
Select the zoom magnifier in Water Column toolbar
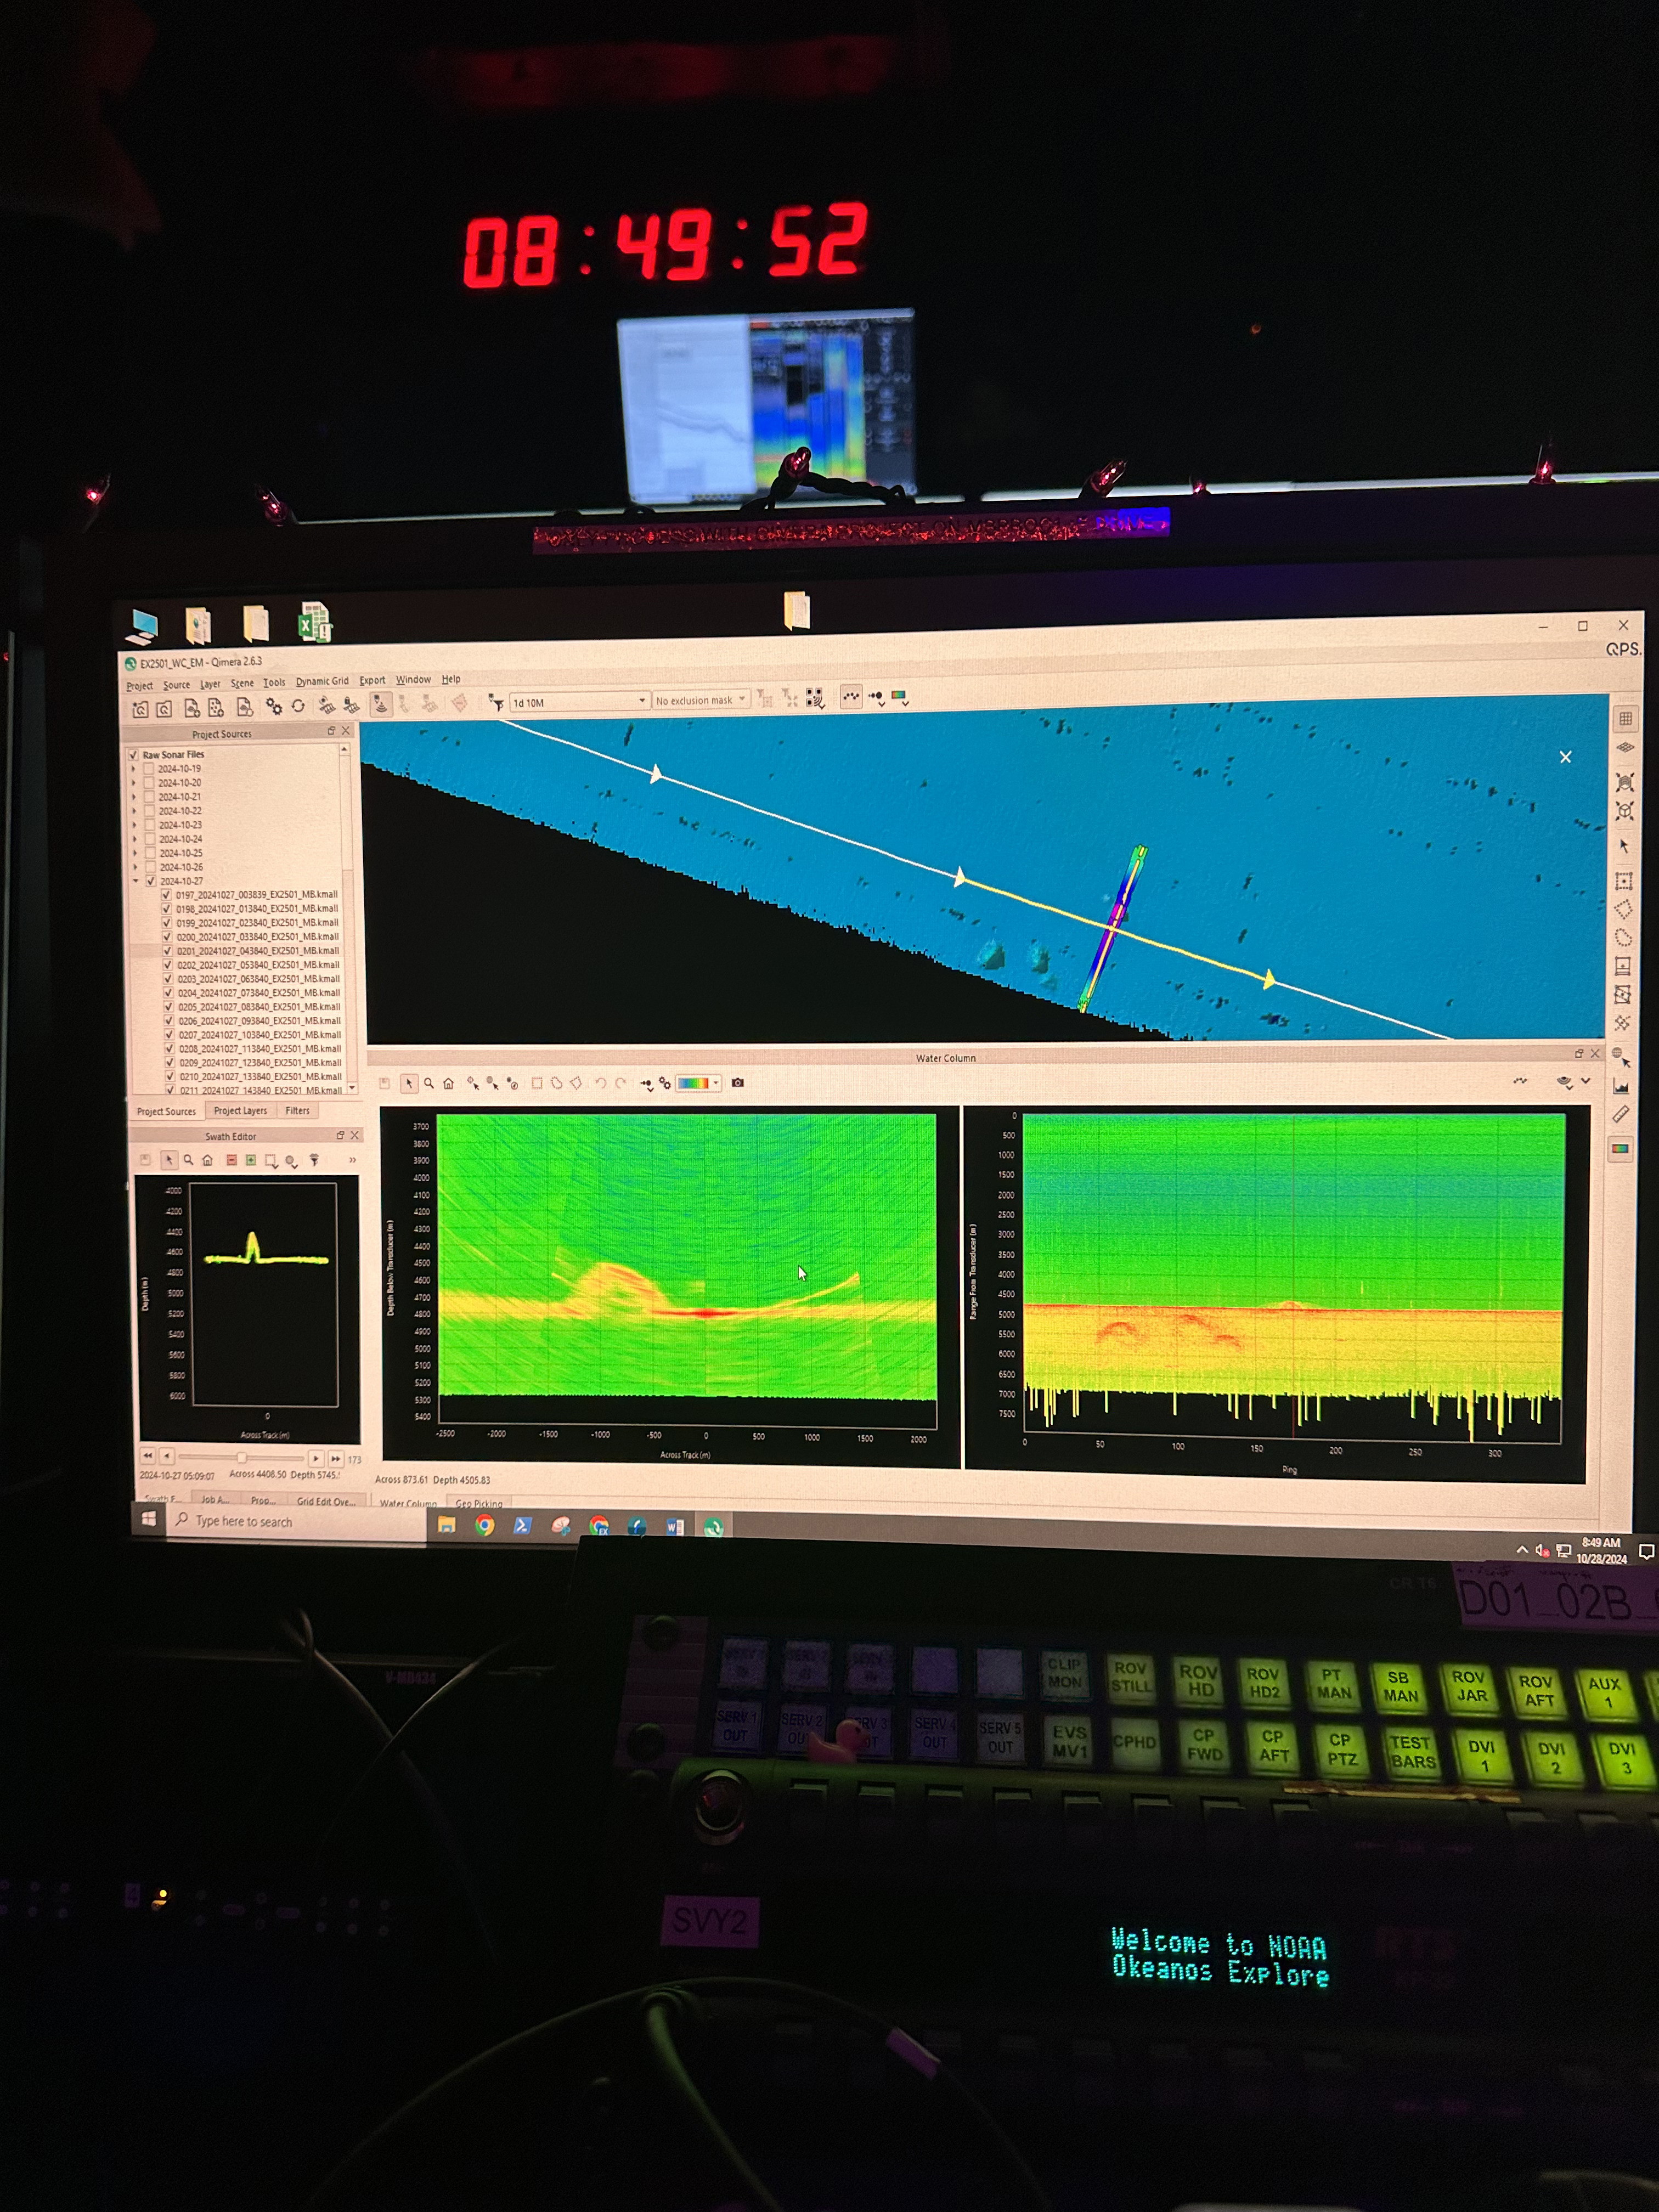(x=429, y=1083)
